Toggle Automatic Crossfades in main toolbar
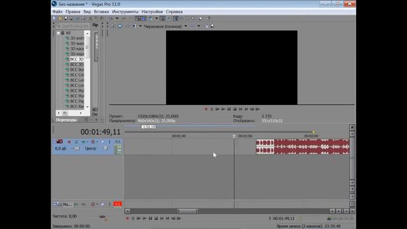 144,18
